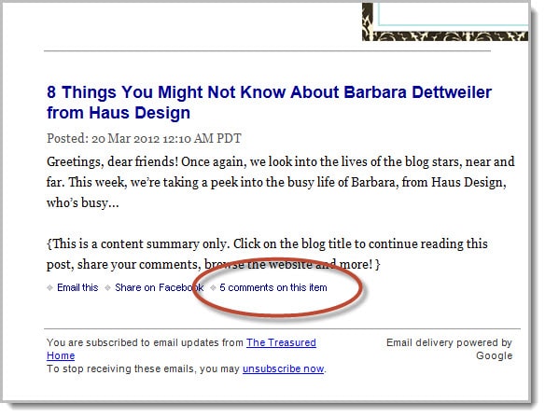Select the 'Share on Facebook' link
The image size is (545, 417).
coord(160,287)
